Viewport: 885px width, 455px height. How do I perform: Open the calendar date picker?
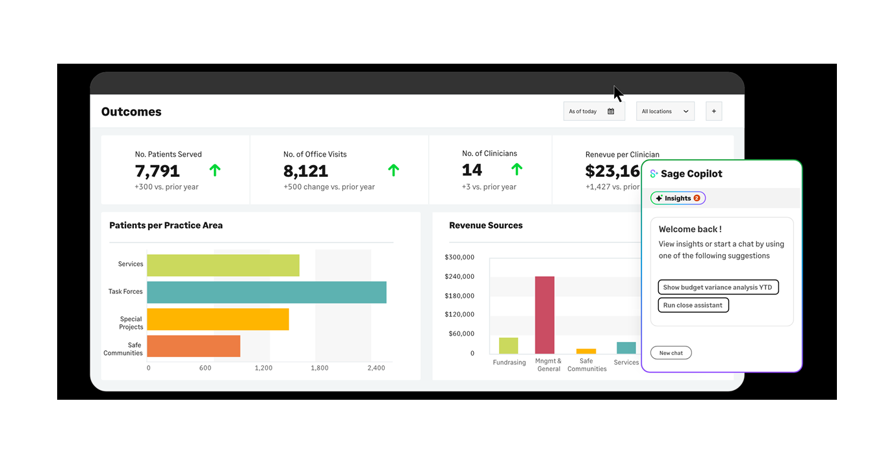click(611, 111)
